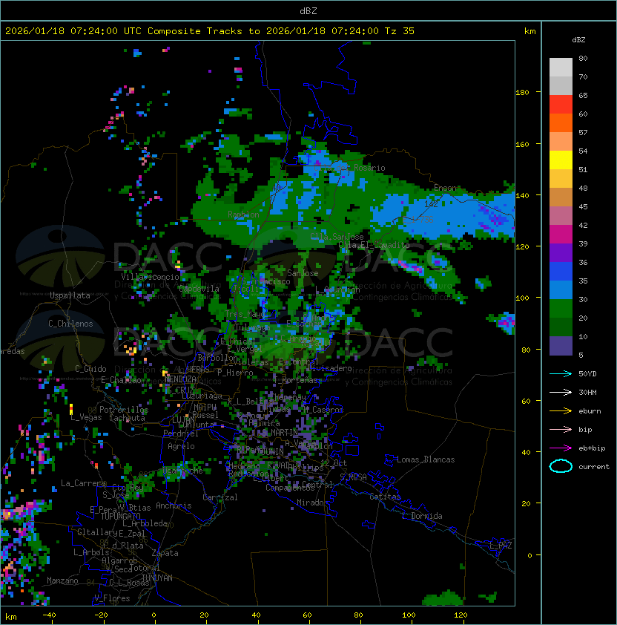This screenshot has height=625, width=617.
Task: Click the cyan 'current' ellipse icon
Action: (561, 466)
